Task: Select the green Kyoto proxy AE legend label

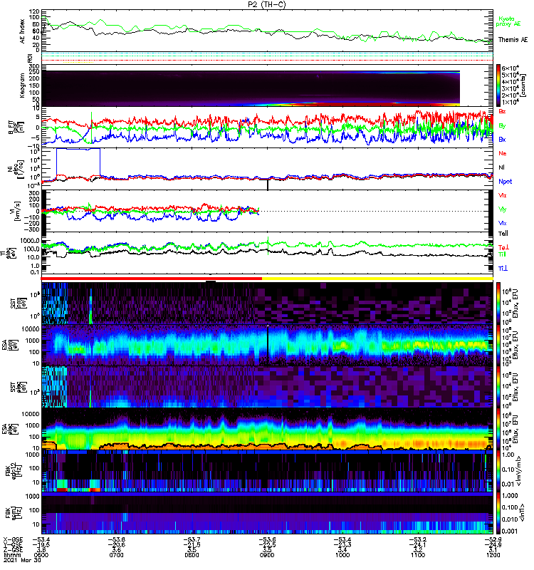Action: (508, 21)
